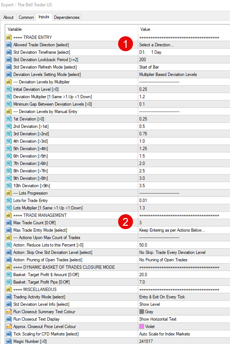Select '---- Lots Progression' section row
This screenshot has height=344, width=230.
coord(117,193)
